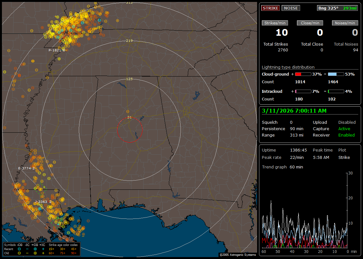Click the red dashed circle at map center
Image resolution: width=363 pixels, height=259 pixels.
pos(130,130)
